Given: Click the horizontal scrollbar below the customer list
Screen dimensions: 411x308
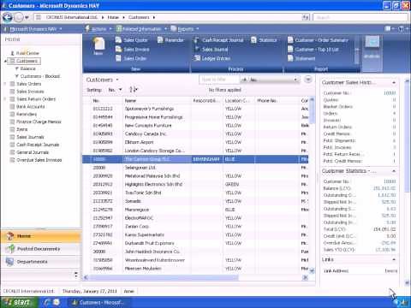Looking at the screenshot, I should point(196,277).
